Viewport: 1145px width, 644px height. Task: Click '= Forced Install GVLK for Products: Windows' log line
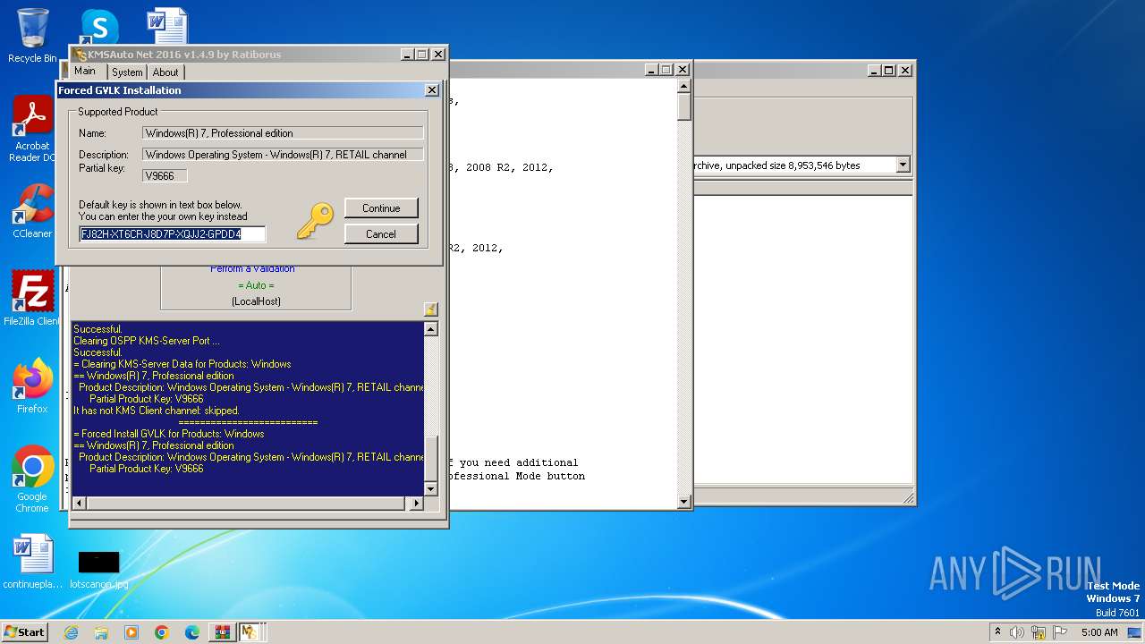(169, 434)
